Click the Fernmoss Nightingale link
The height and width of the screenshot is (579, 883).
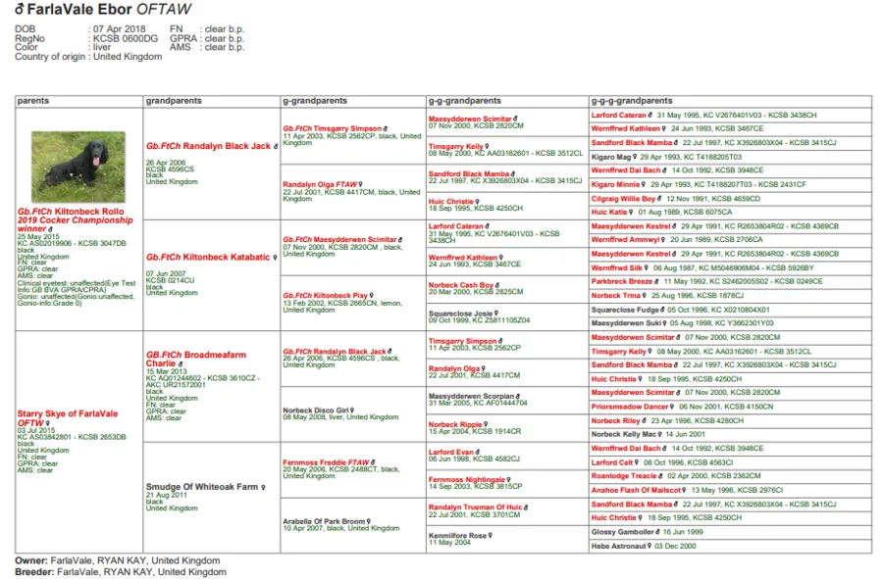point(467,480)
